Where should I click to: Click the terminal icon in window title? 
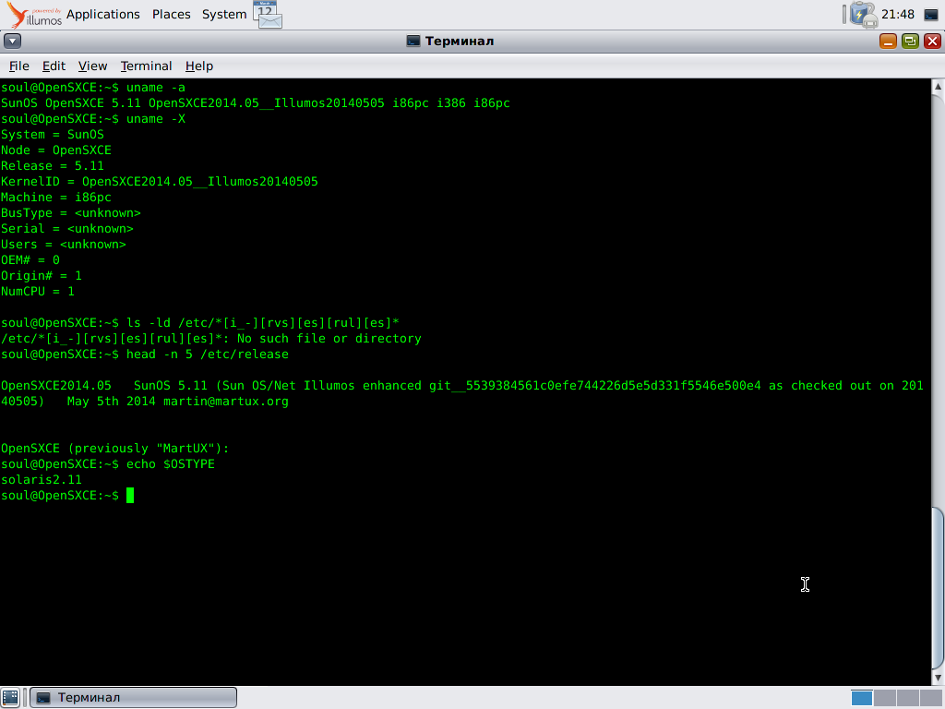[x=413, y=41]
